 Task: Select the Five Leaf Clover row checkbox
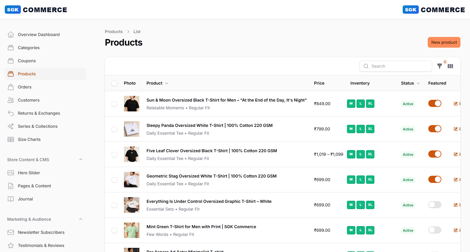click(x=114, y=155)
